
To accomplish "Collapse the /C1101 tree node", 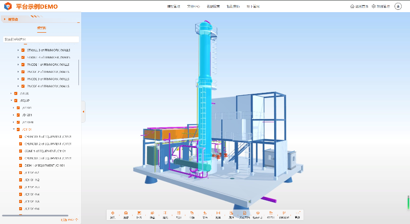I will pos(14,129).
